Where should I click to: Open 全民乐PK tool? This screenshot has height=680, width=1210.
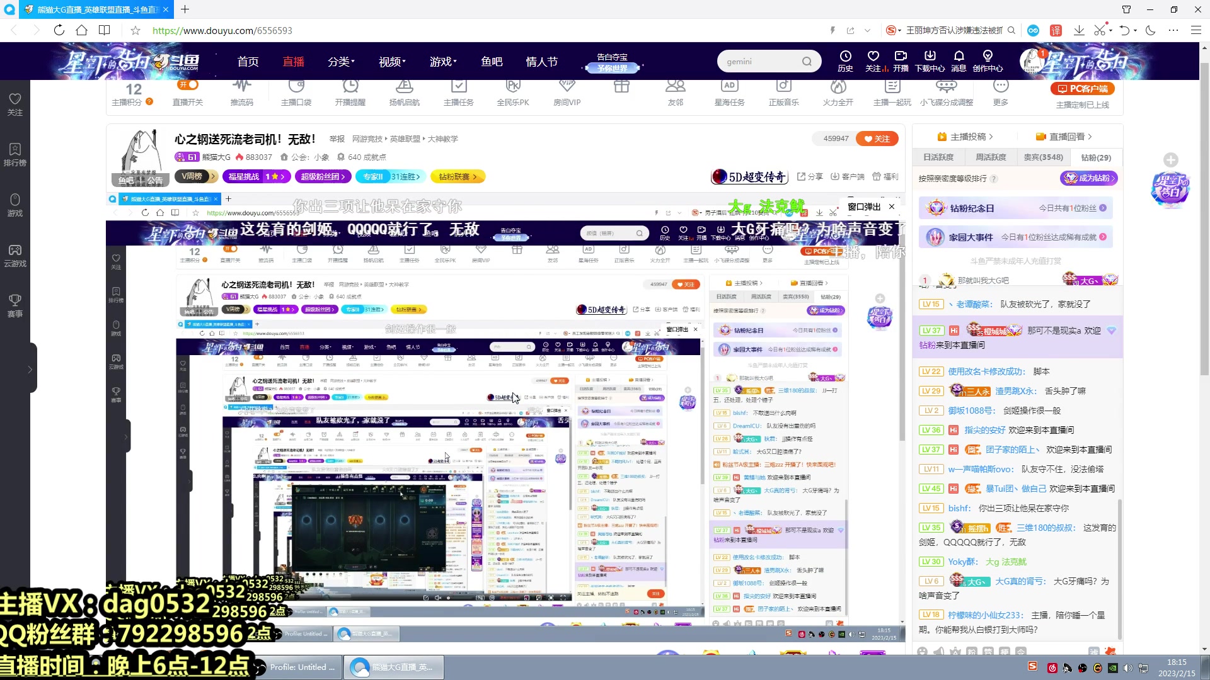513,93
